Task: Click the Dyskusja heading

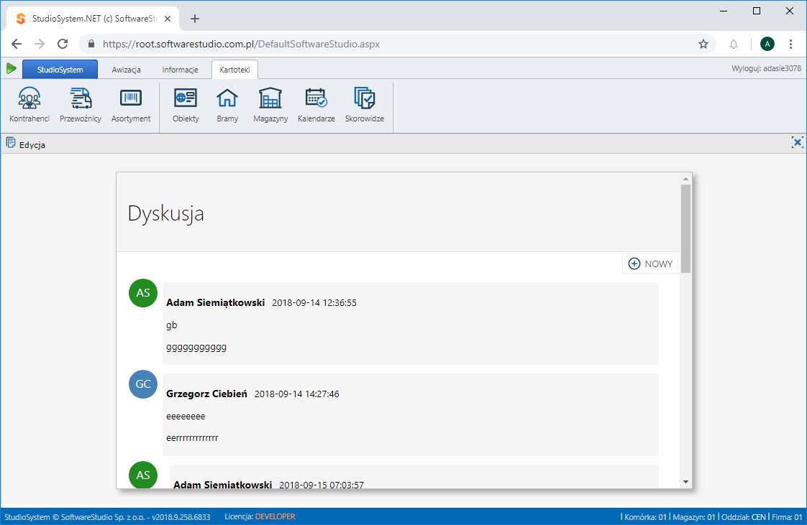Action: (x=165, y=213)
